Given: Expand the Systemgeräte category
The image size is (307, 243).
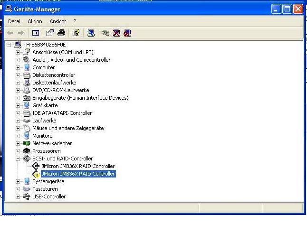Looking at the screenshot, I should pos(18,181).
